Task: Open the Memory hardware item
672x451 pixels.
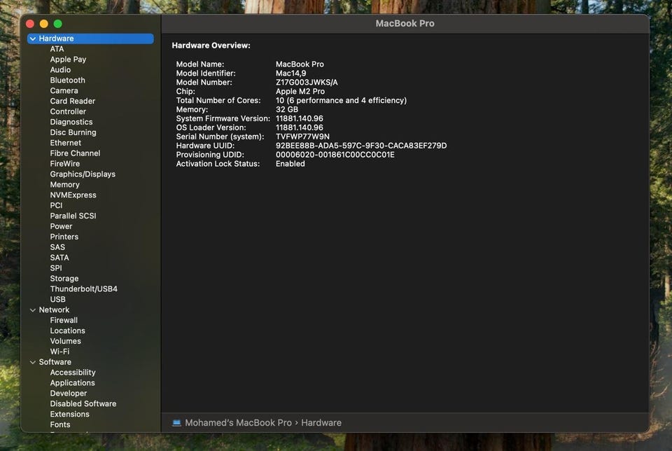Action: [64, 185]
